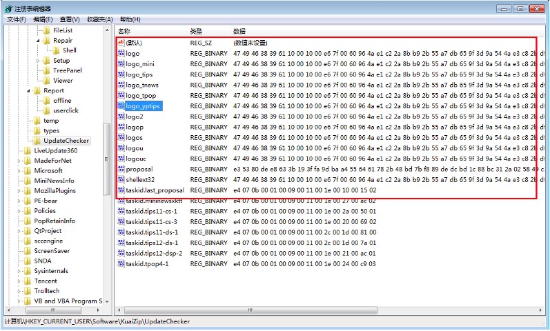Click the registry path in status bar
Viewport: 550px width, 331px height.
[x=97, y=321]
